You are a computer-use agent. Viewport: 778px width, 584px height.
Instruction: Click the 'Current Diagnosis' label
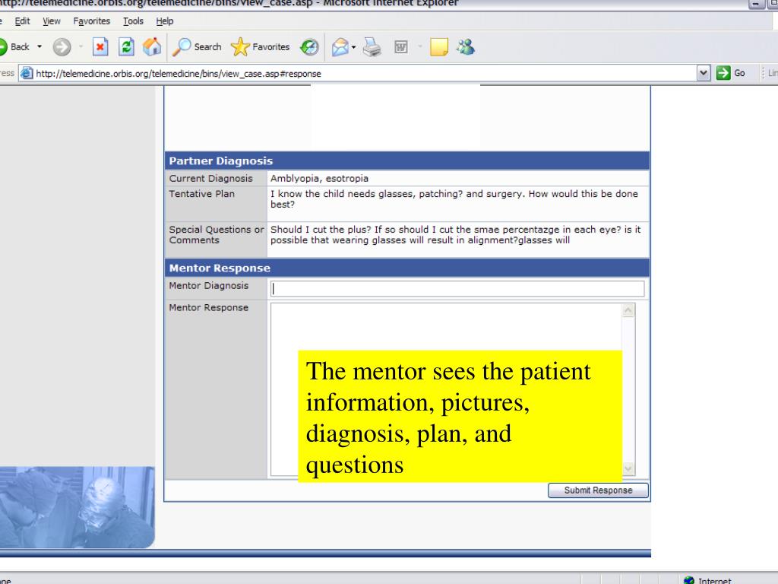tap(210, 178)
